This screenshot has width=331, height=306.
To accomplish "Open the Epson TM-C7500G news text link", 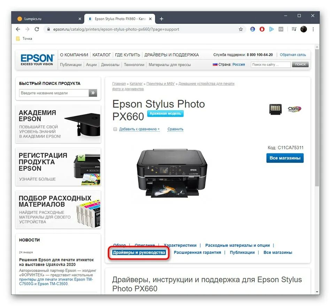I will point(56,282).
